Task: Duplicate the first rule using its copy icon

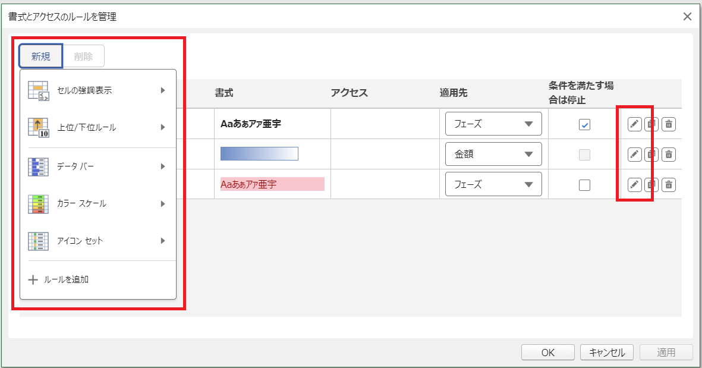Action: [x=651, y=124]
